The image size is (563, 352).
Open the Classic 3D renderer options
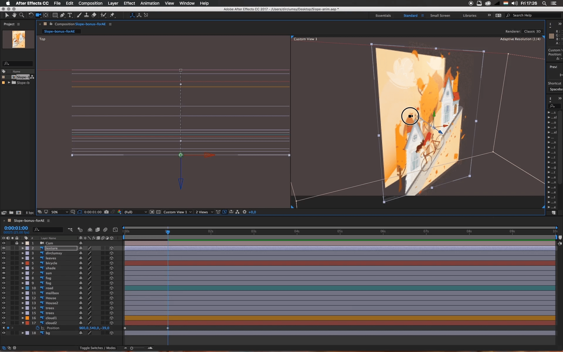coord(532,31)
